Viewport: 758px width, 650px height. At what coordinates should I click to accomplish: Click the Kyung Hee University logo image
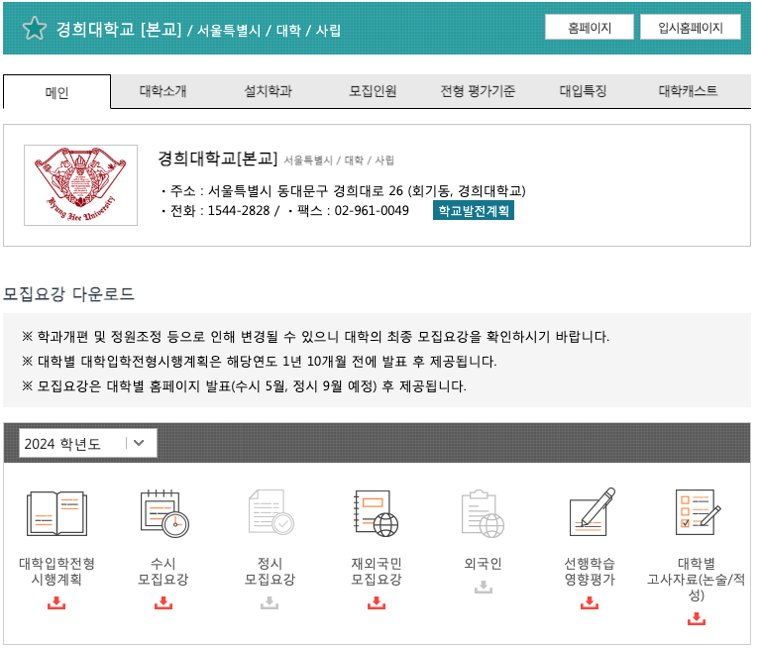(80, 185)
